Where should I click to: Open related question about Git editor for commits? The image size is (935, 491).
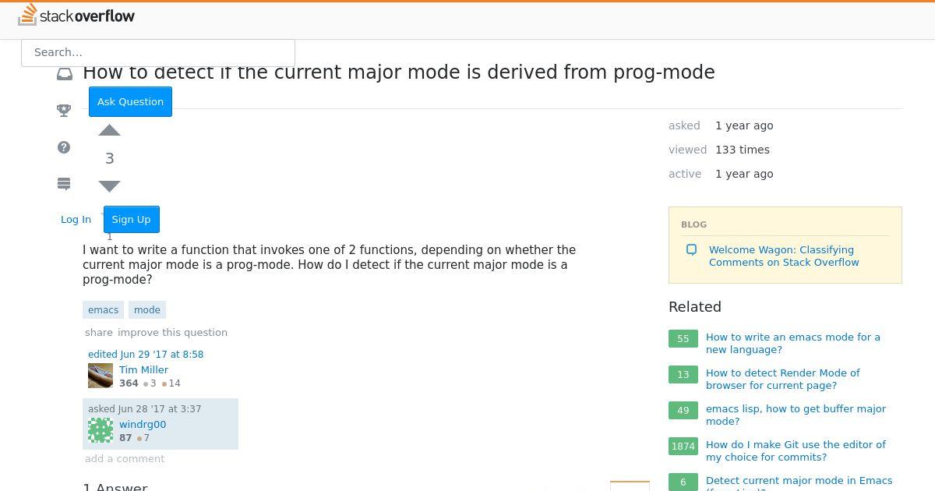click(x=796, y=450)
